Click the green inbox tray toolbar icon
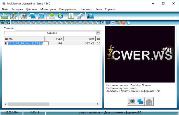 (6, 16)
